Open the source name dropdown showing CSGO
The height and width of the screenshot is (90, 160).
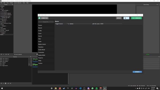coord(111,24)
